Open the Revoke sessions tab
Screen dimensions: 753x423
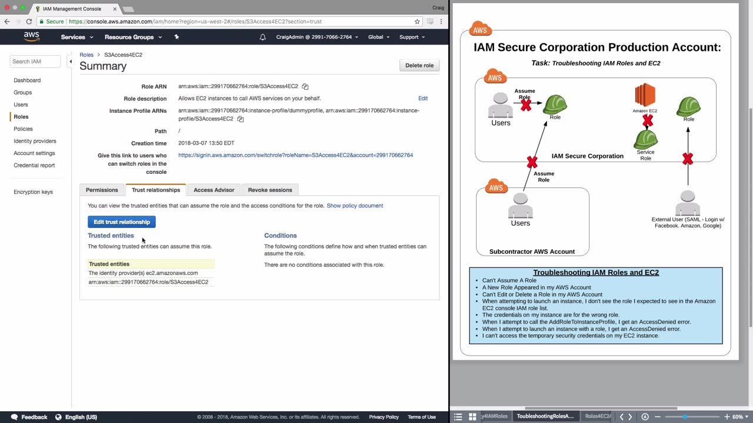point(270,190)
